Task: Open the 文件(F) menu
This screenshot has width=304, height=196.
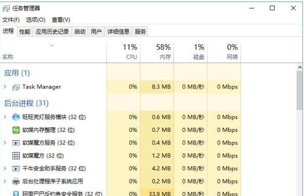Action: coord(11,20)
